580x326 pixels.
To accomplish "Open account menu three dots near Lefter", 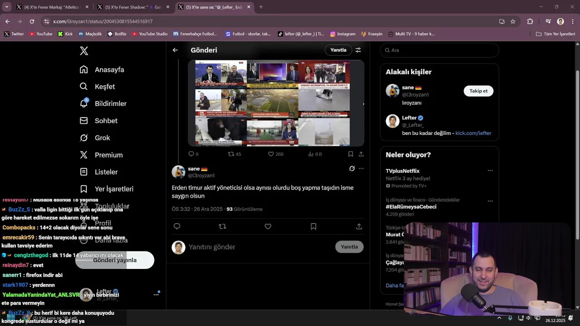I will [156, 295].
